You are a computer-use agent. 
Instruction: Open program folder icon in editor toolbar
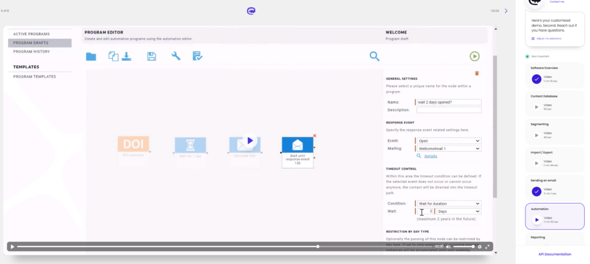pyautogui.click(x=90, y=57)
